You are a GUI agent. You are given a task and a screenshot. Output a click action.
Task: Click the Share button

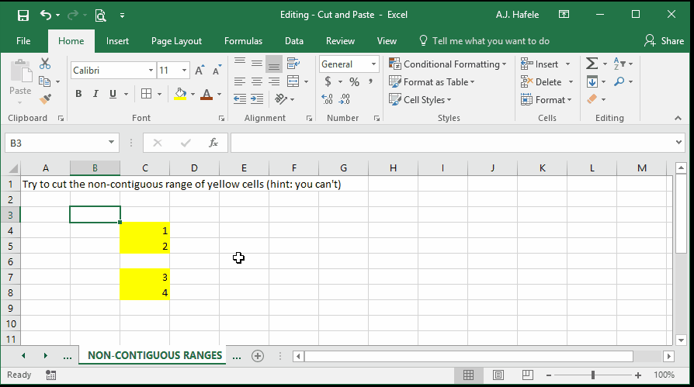coord(664,41)
